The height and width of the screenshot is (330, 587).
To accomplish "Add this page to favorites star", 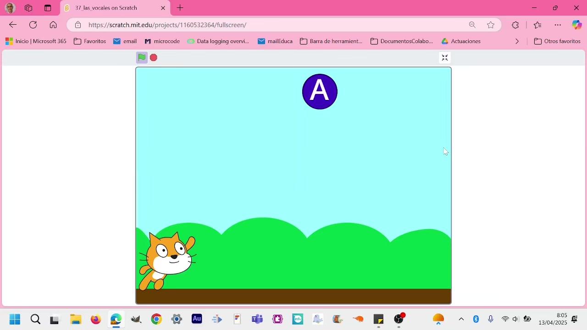I will pyautogui.click(x=491, y=25).
